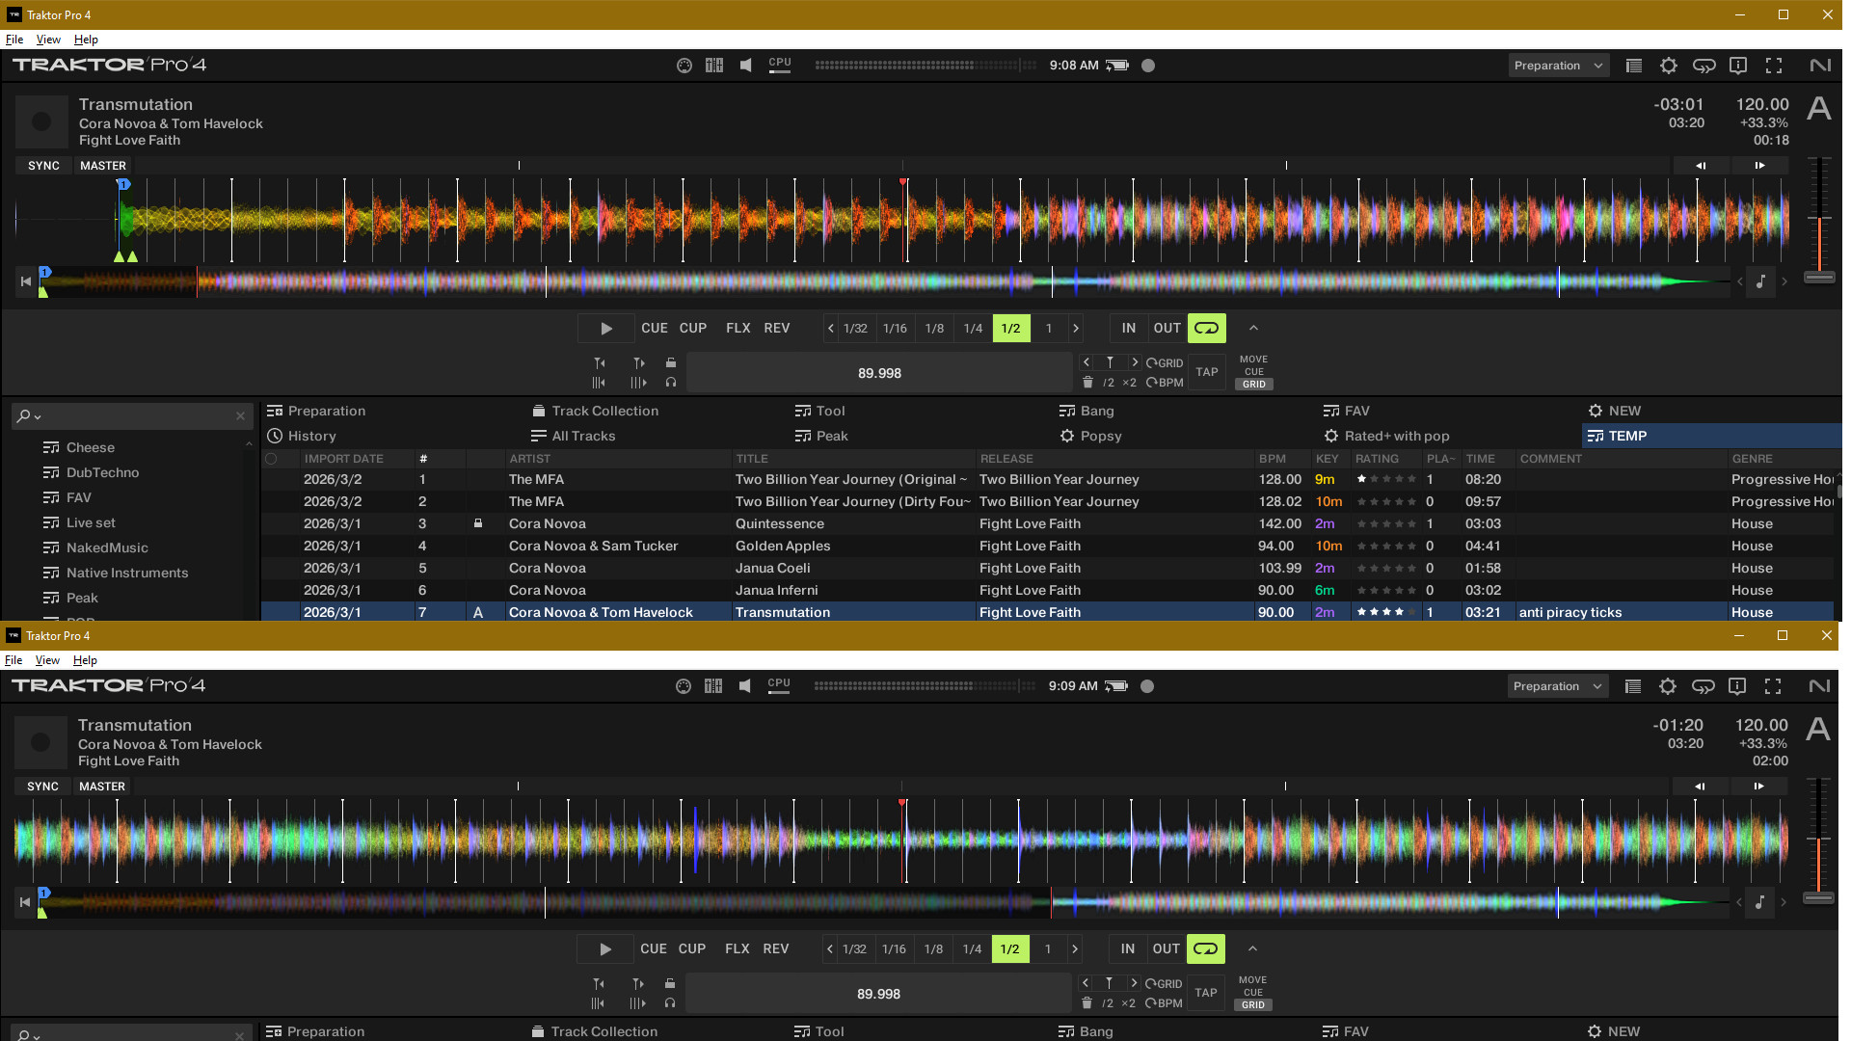Toggle MASTER on the lower deck
Viewport: 1851px width, 1041px height.
point(102,787)
